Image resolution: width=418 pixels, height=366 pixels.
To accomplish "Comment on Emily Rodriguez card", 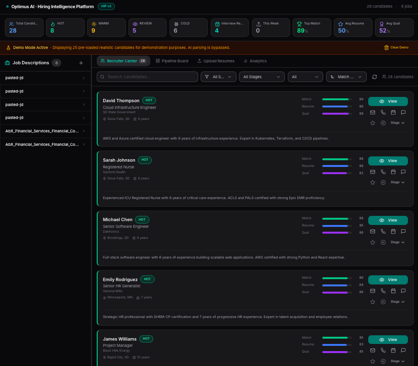I will [403, 291].
